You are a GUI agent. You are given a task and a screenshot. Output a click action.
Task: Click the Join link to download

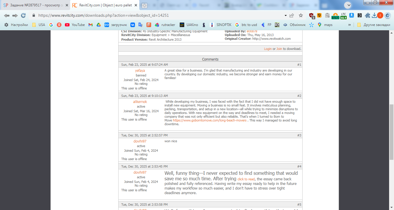coord(279,49)
